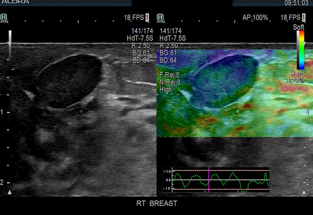
Task: Click the 2 cm depth marker on the elastography scale
Action: (308, 182)
